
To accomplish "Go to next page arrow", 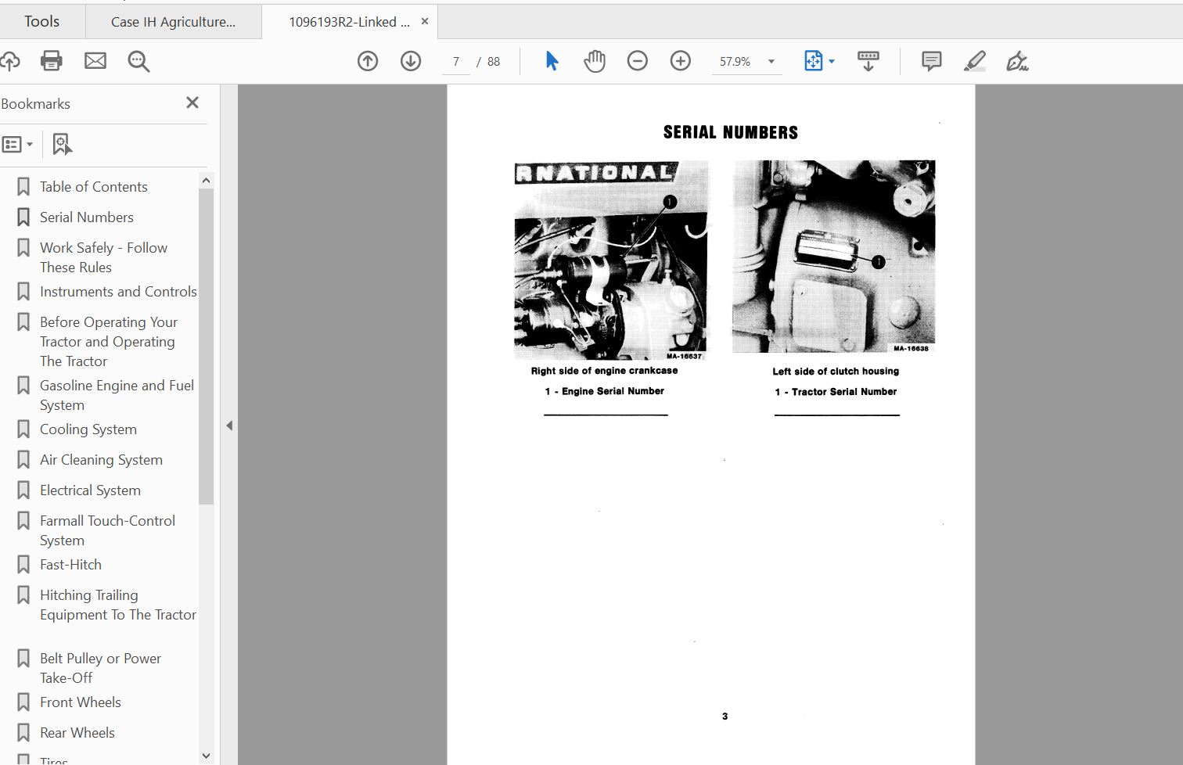I will coord(411,61).
